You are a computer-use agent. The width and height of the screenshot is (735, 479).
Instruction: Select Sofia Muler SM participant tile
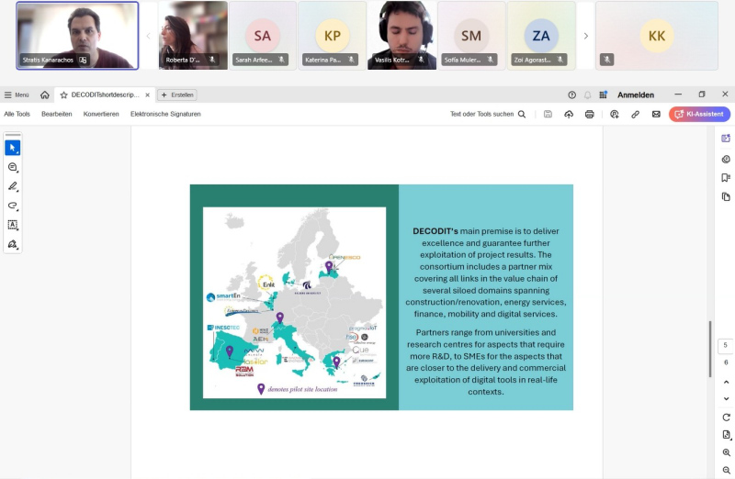point(471,36)
